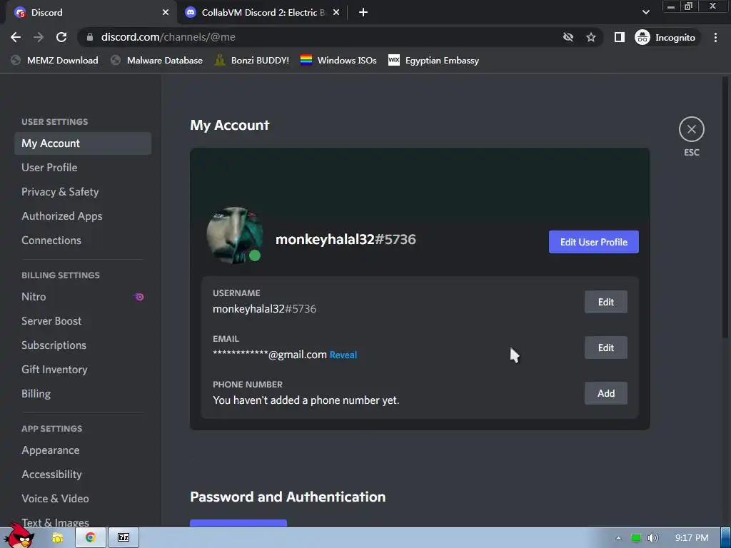Open User Profile settings

coord(83,168)
